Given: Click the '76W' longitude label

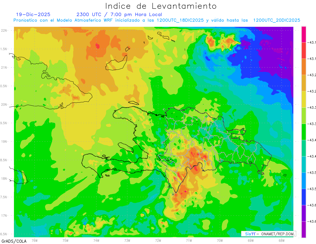Looking at the screenshot, I should tap(34, 240).
